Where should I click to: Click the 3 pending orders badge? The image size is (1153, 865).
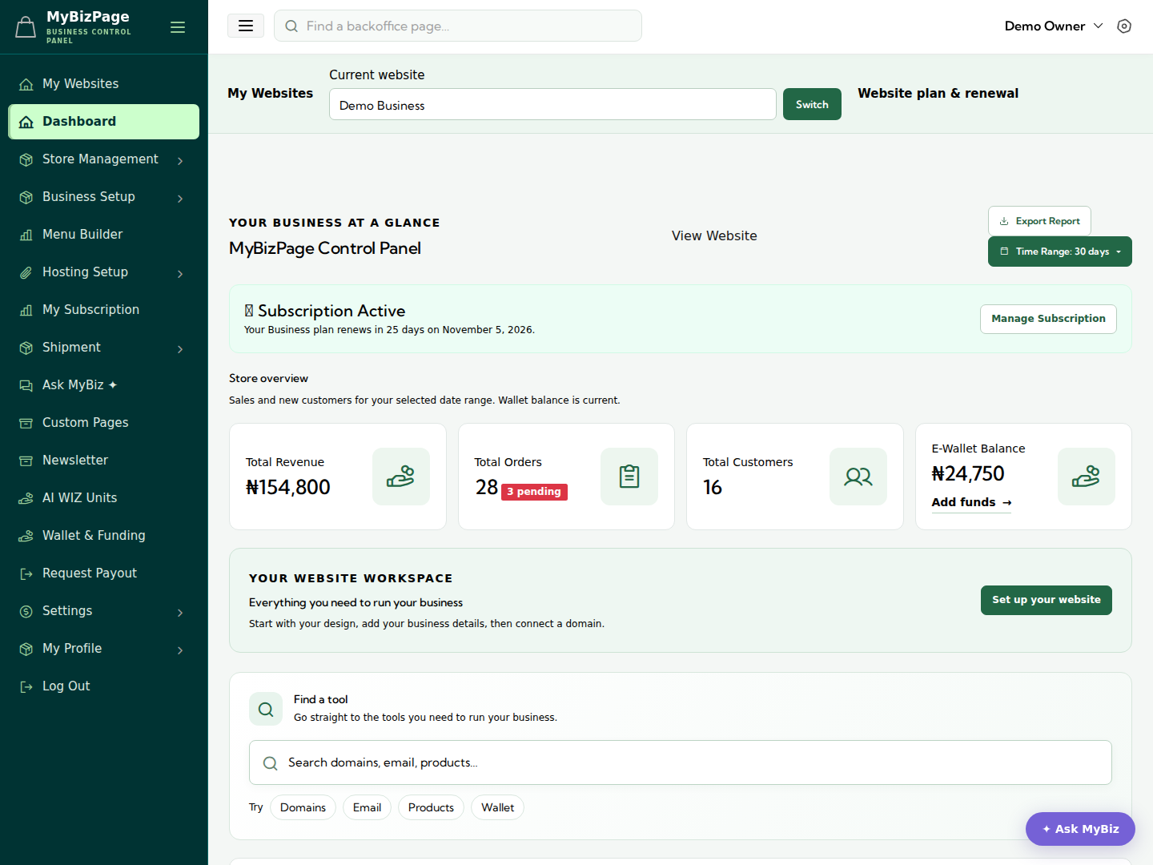coord(534,492)
